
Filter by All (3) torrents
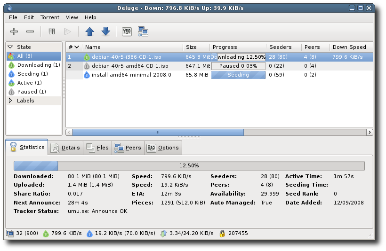(34, 56)
